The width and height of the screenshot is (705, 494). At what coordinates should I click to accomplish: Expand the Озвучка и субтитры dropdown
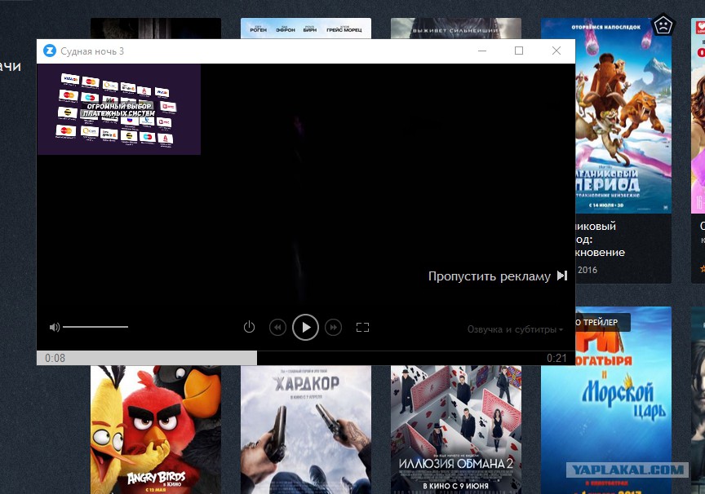[515, 329]
